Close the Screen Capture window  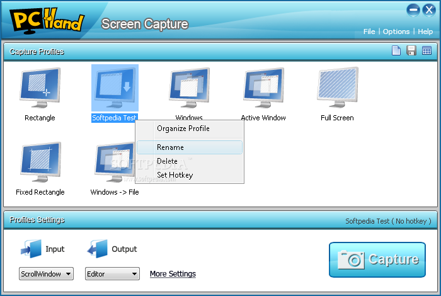(x=429, y=10)
